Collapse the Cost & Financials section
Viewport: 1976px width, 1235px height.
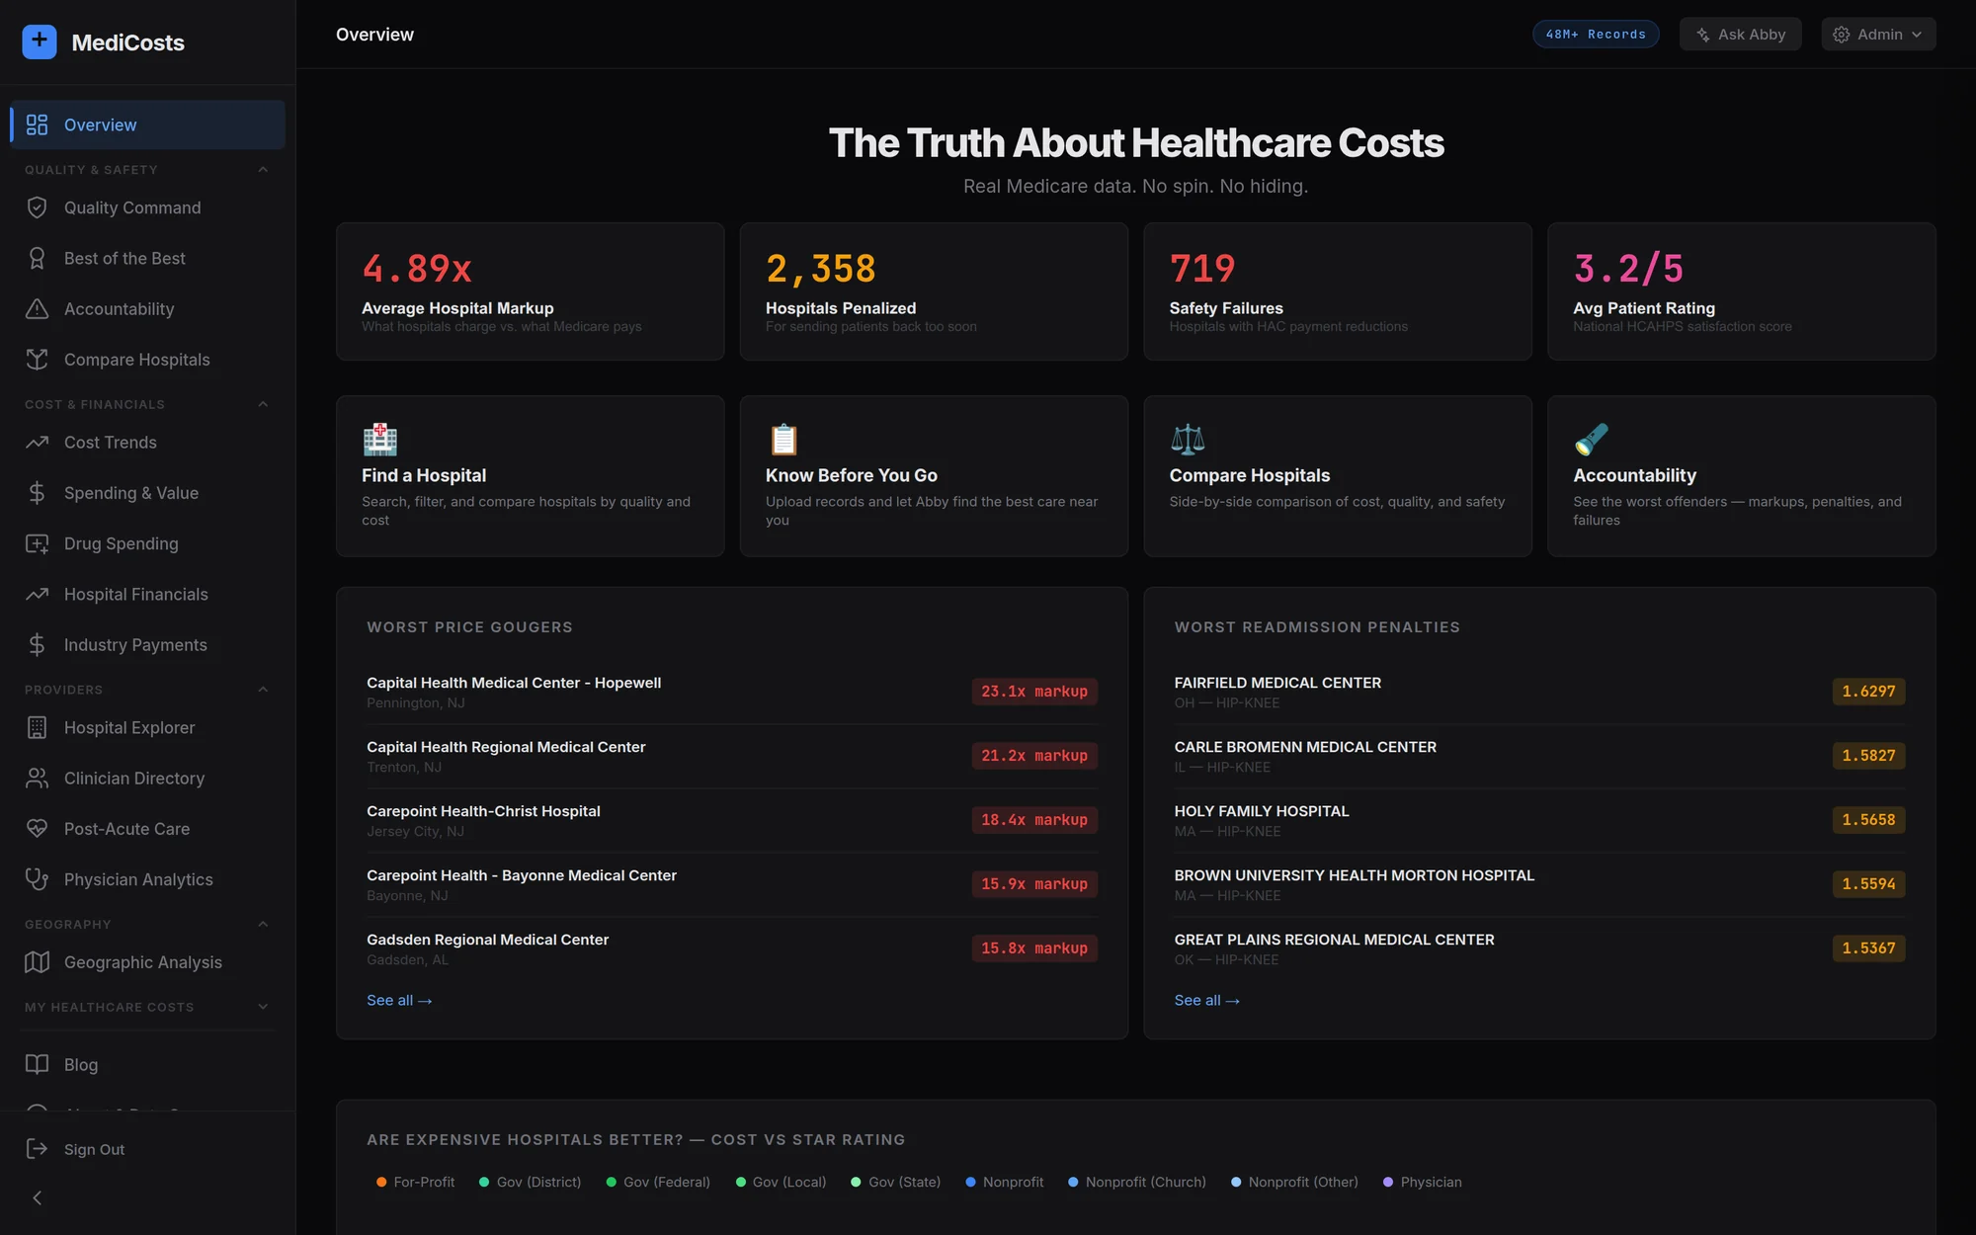pyautogui.click(x=263, y=404)
